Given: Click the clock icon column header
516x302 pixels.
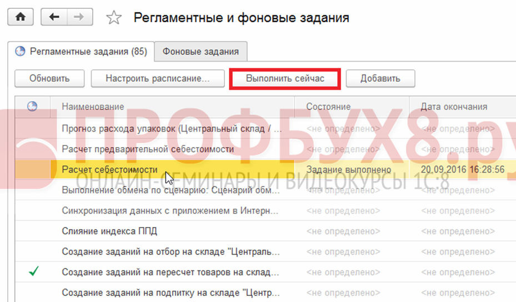Looking at the screenshot, I should pyautogui.click(x=32, y=107).
